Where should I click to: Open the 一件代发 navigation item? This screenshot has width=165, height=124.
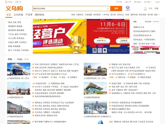[x=105, y=15]
